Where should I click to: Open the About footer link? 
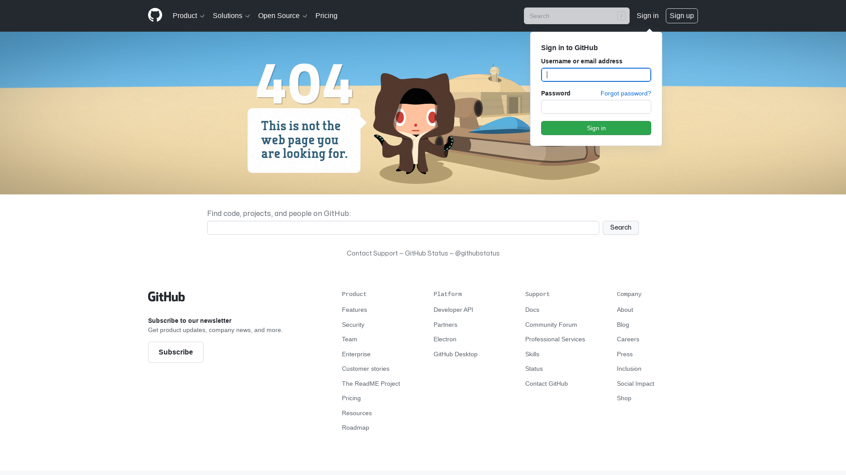pos(625,310)
